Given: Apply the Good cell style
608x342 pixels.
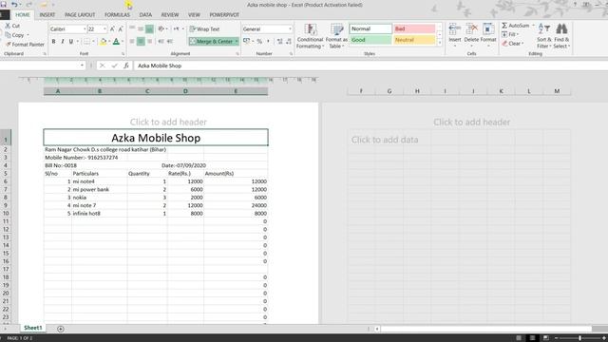Looking at the screenshot, I should [370, 40].
